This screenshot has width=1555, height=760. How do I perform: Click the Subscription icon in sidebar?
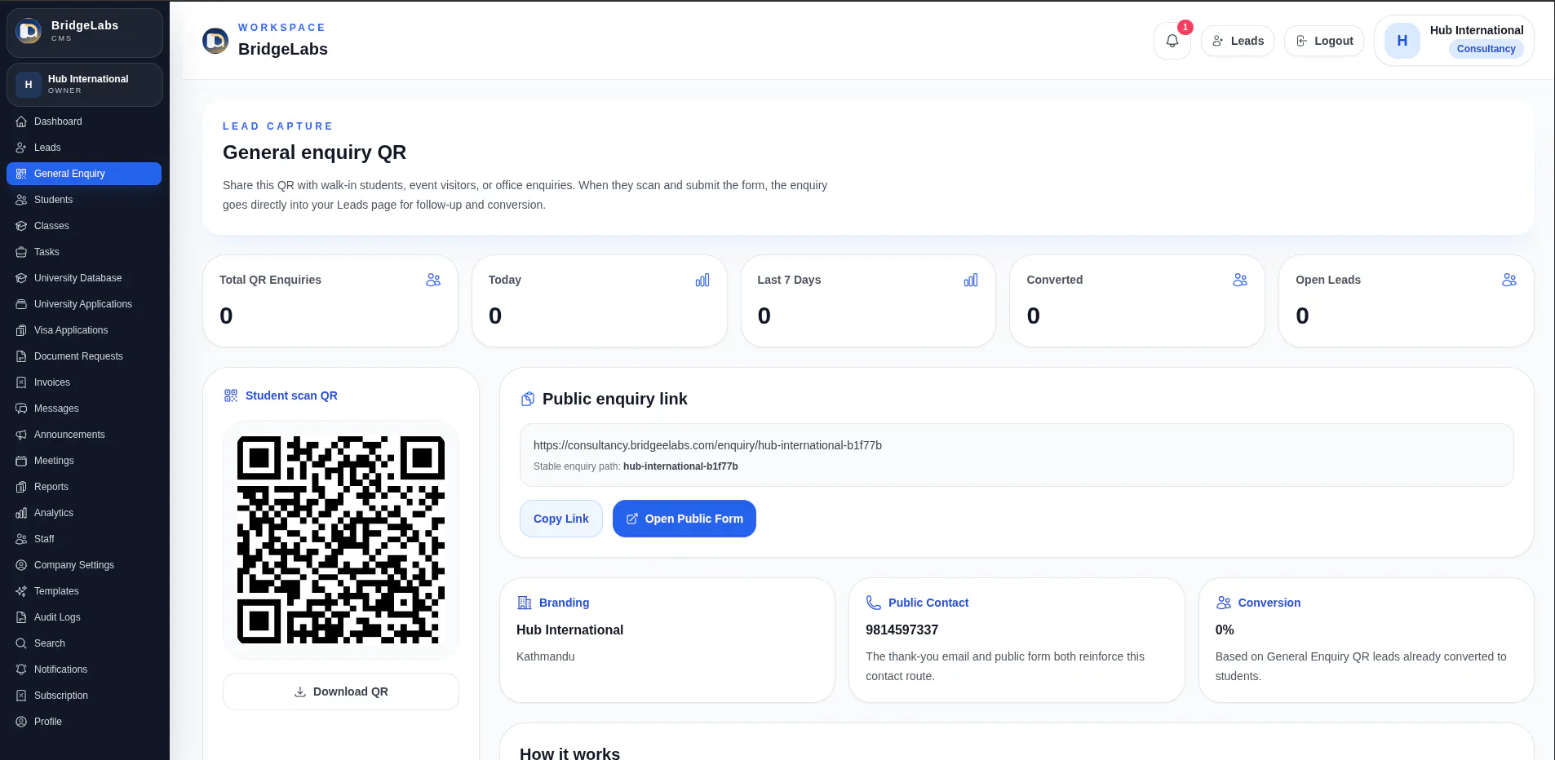[x=21, y=696]
